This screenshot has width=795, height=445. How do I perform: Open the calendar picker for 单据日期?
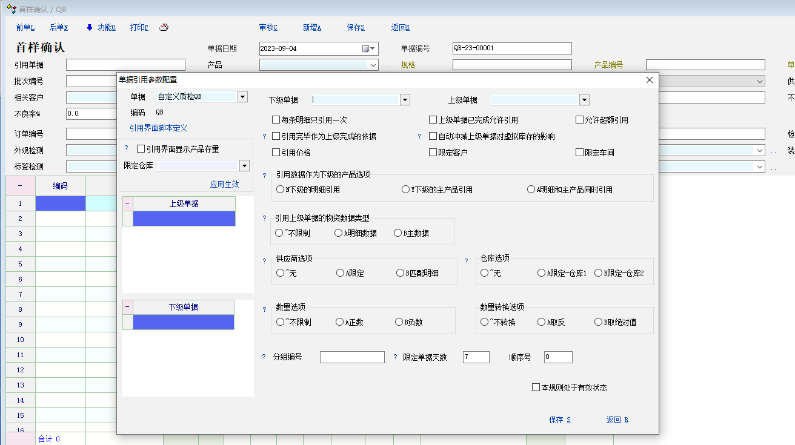coord(365,48)
